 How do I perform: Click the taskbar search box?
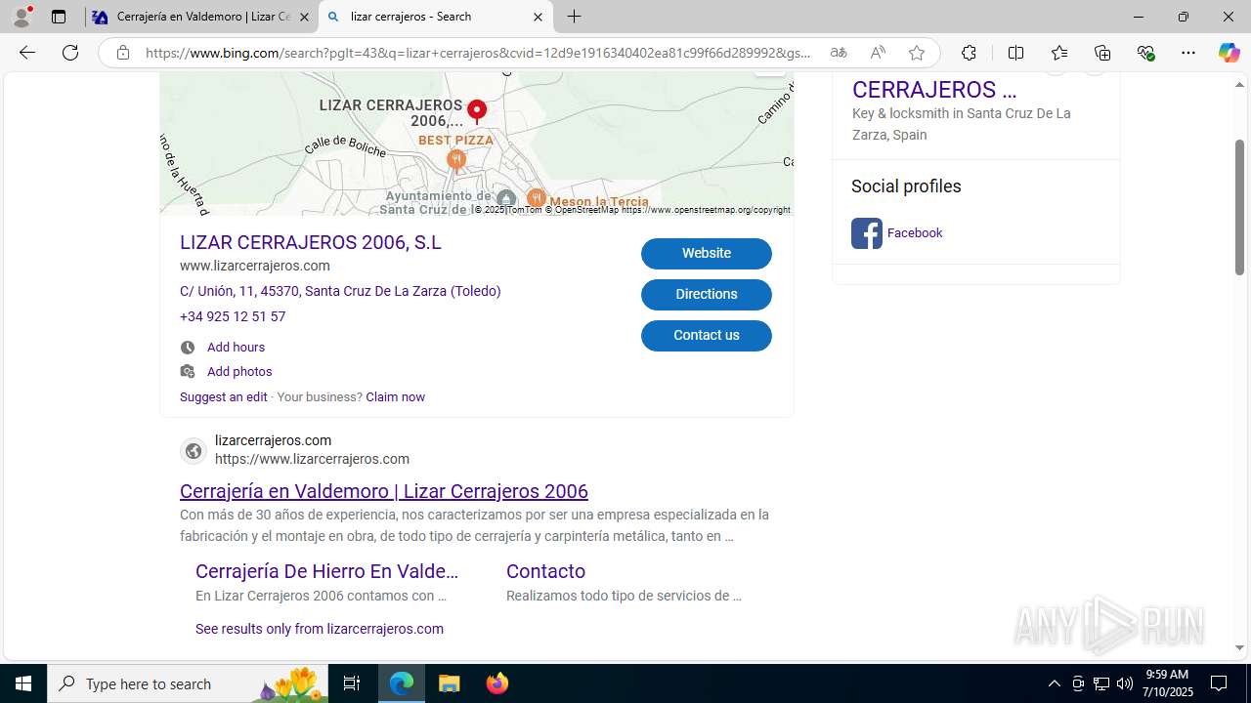[188, 683]
